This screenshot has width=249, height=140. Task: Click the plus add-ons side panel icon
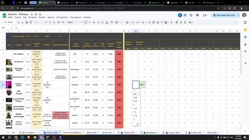245,63
